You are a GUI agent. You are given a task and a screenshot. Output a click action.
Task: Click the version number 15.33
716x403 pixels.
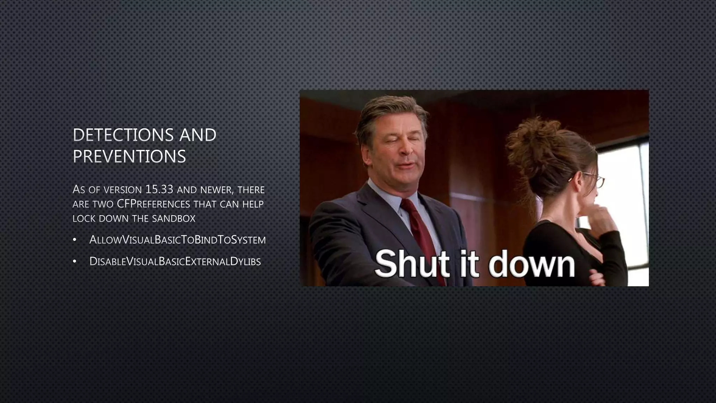pyautogui.click(x=159, y=190)
